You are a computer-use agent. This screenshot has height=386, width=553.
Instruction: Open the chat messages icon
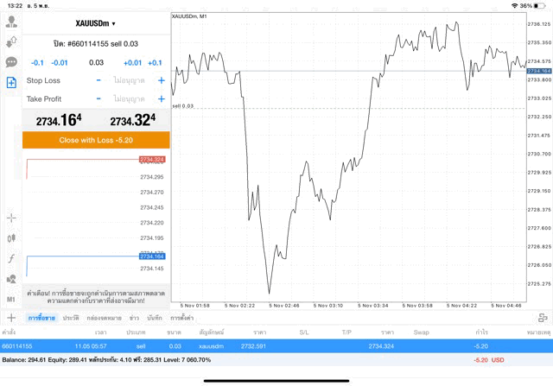(11, 62)
